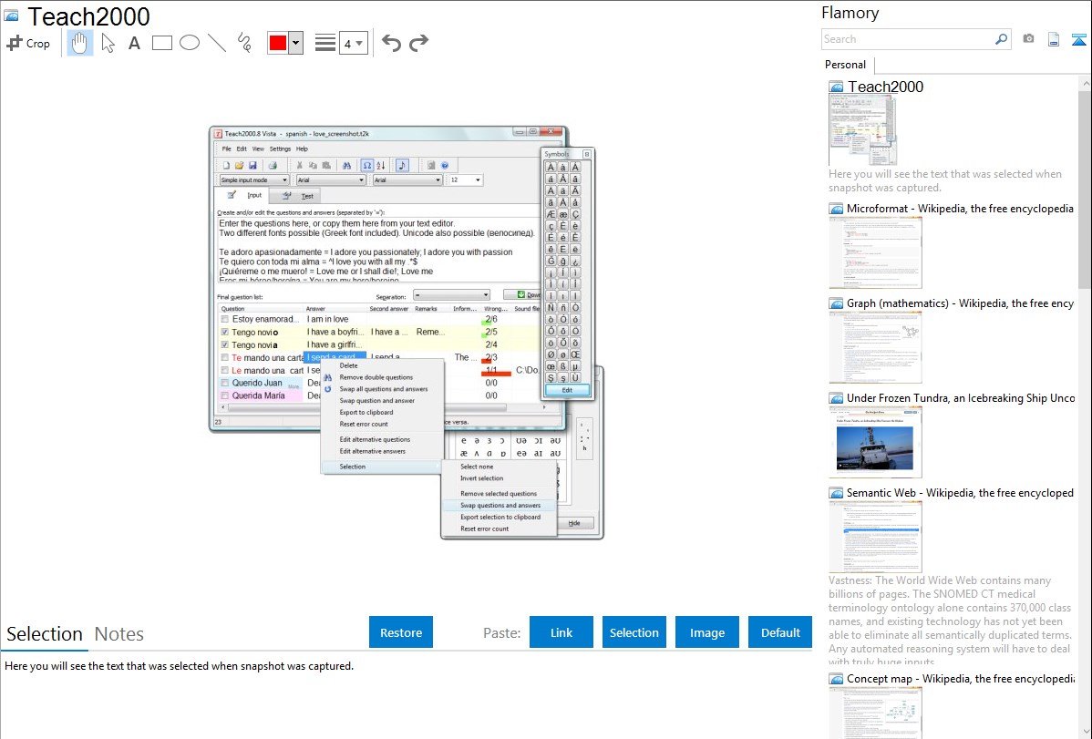Click the Paste Link button
The height and width of the screenshot is (739, 1092).
[x=561, y=632]
